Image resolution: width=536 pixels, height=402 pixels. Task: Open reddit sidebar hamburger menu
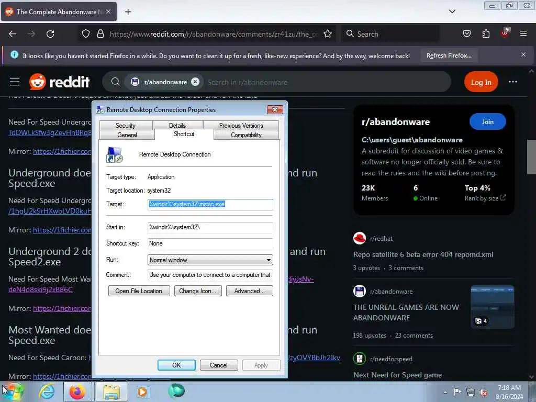point(15,82)
